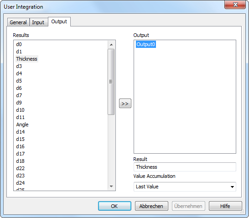Viewport: 249px width, 218px height.
Task: Close the User Integration dialog
Action: point(235,5)
